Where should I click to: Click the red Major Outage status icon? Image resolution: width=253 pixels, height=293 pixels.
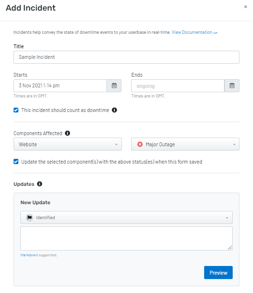point(140,144)
